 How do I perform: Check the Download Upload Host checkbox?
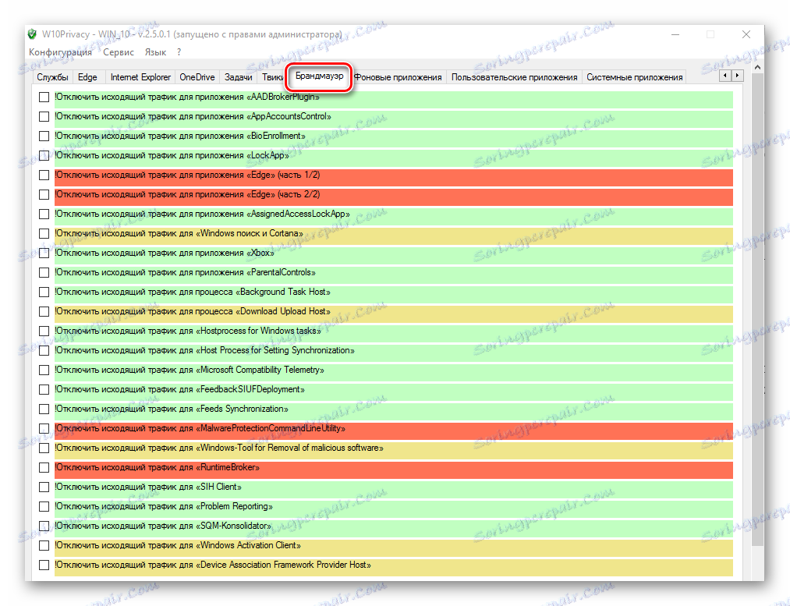tap(44, 311)
